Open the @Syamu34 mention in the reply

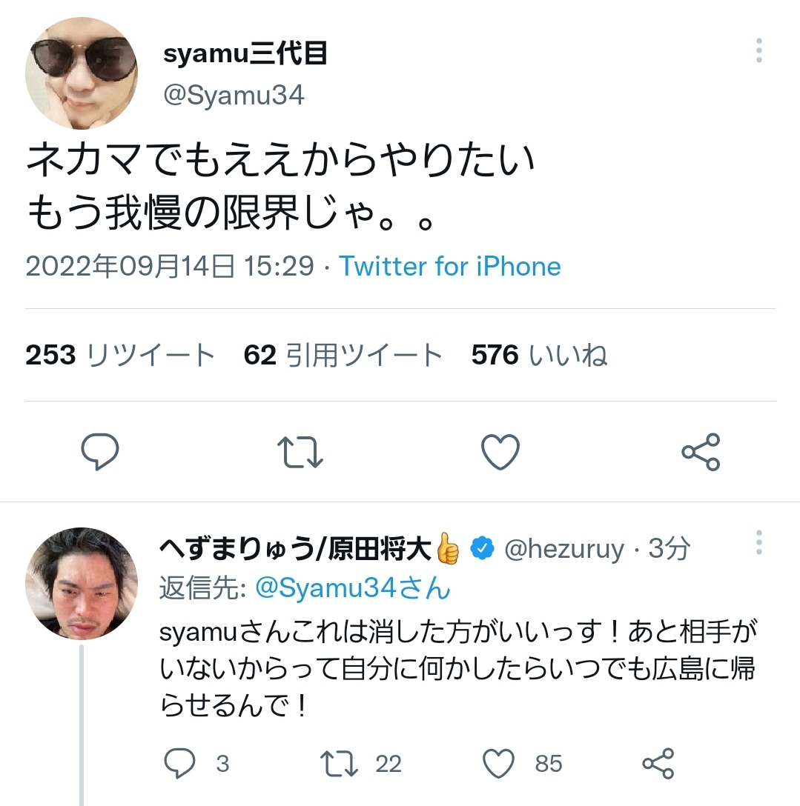352,588
